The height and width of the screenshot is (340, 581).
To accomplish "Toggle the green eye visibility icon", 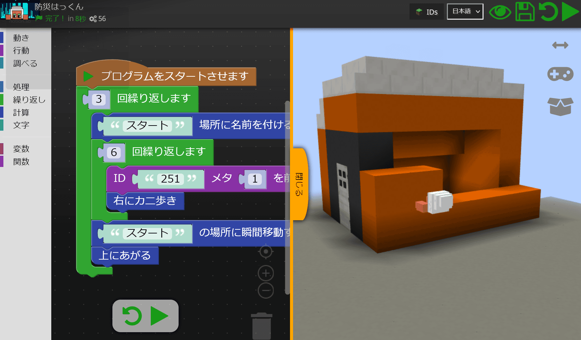I will (x=500, y=13).
